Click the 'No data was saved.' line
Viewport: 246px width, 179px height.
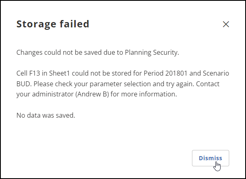tap(45, 115)
